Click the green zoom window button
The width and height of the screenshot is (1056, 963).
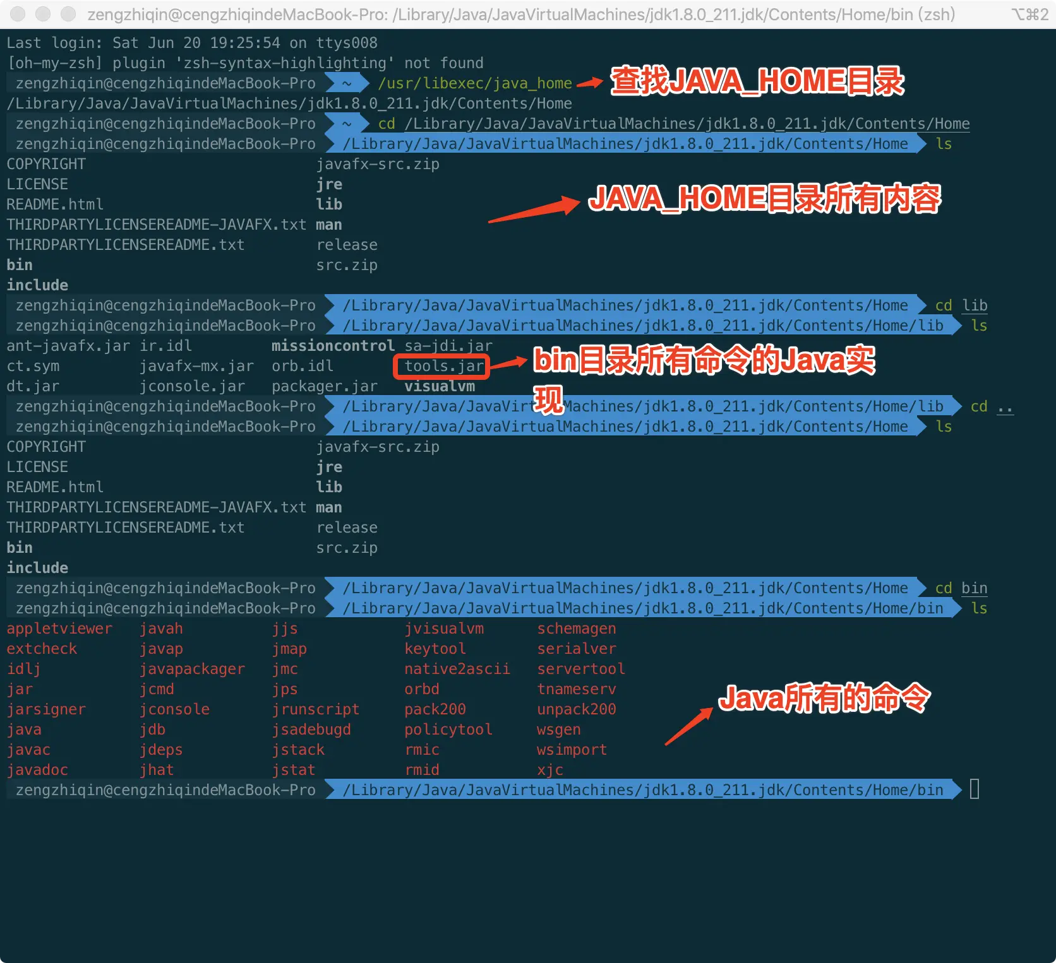tap(68, 14)
